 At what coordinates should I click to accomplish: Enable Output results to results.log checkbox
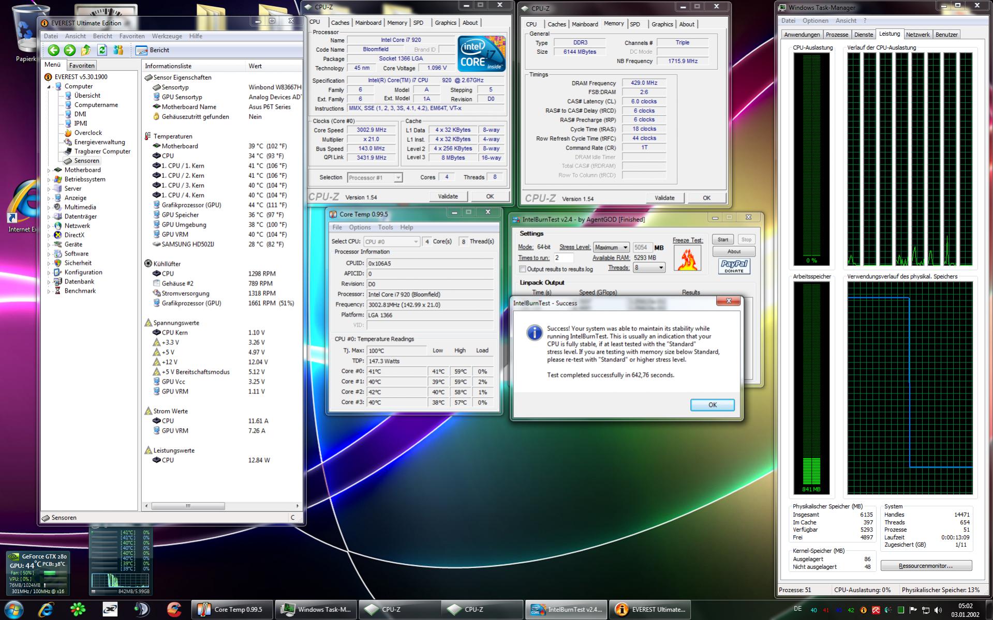[x=523, y=269]
